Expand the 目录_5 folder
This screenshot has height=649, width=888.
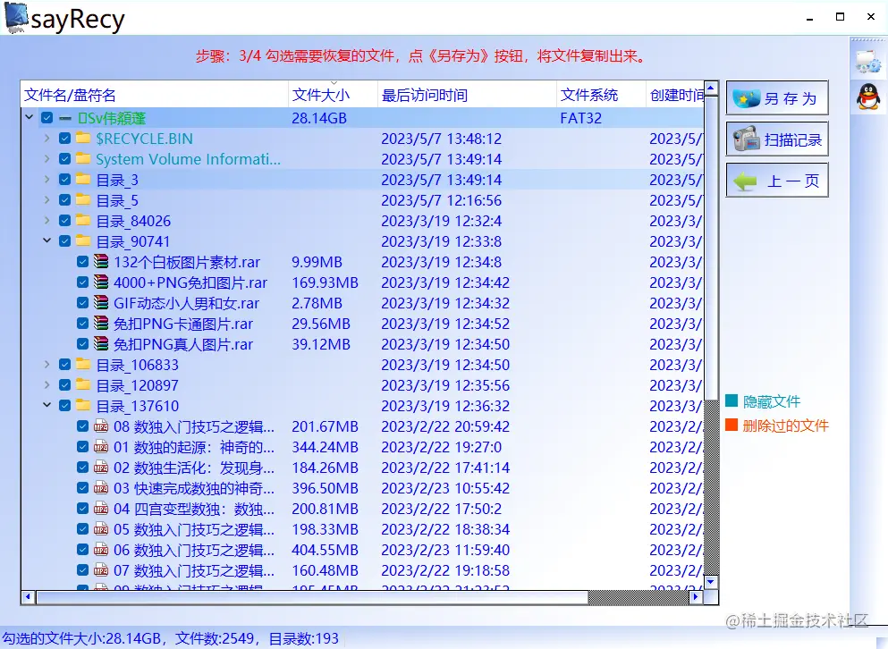[x=47, y=200]
